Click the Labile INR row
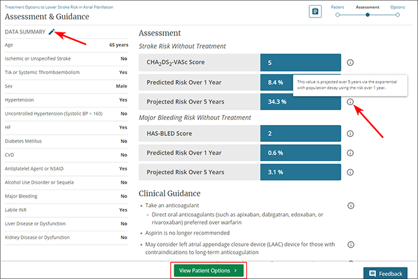This screenshot has width=418, height=279. 66,210
